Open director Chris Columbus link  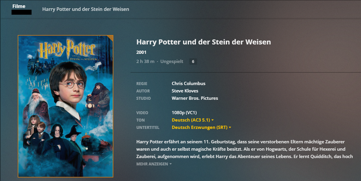pyautogui.click(x=189, y=83)
